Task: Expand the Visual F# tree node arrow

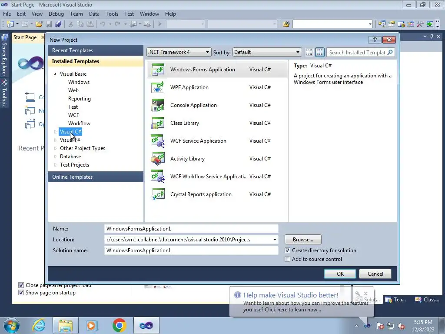Action: click(55, 140)
